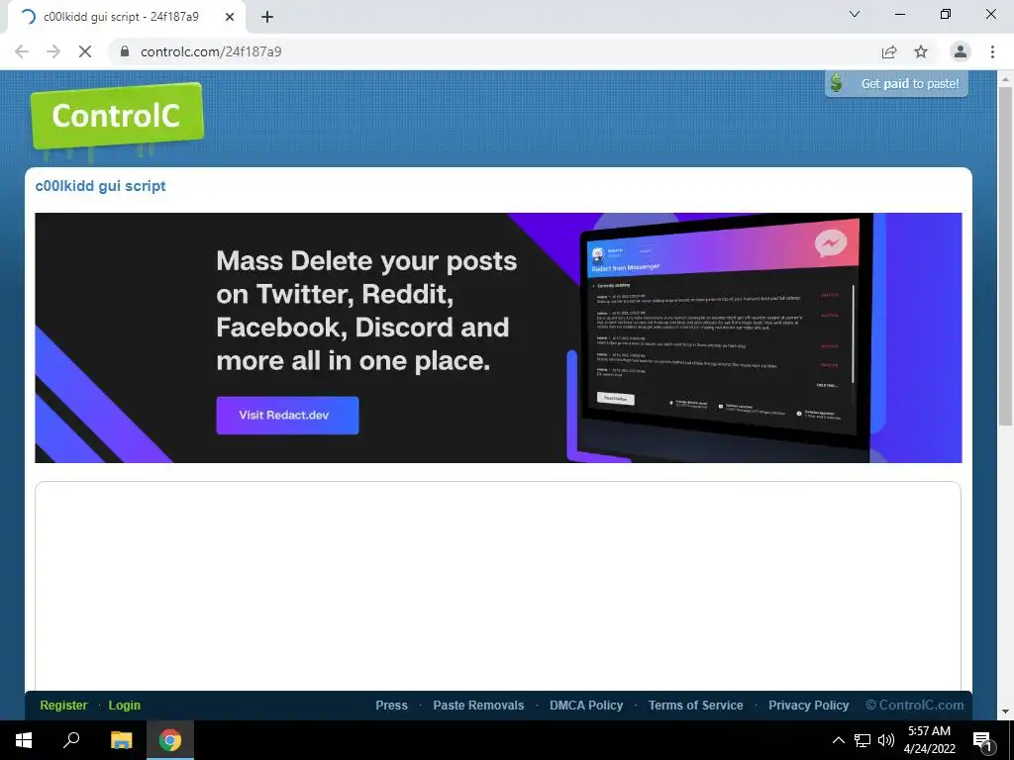
Task: Click the Register link
Action: pos(63,705)
